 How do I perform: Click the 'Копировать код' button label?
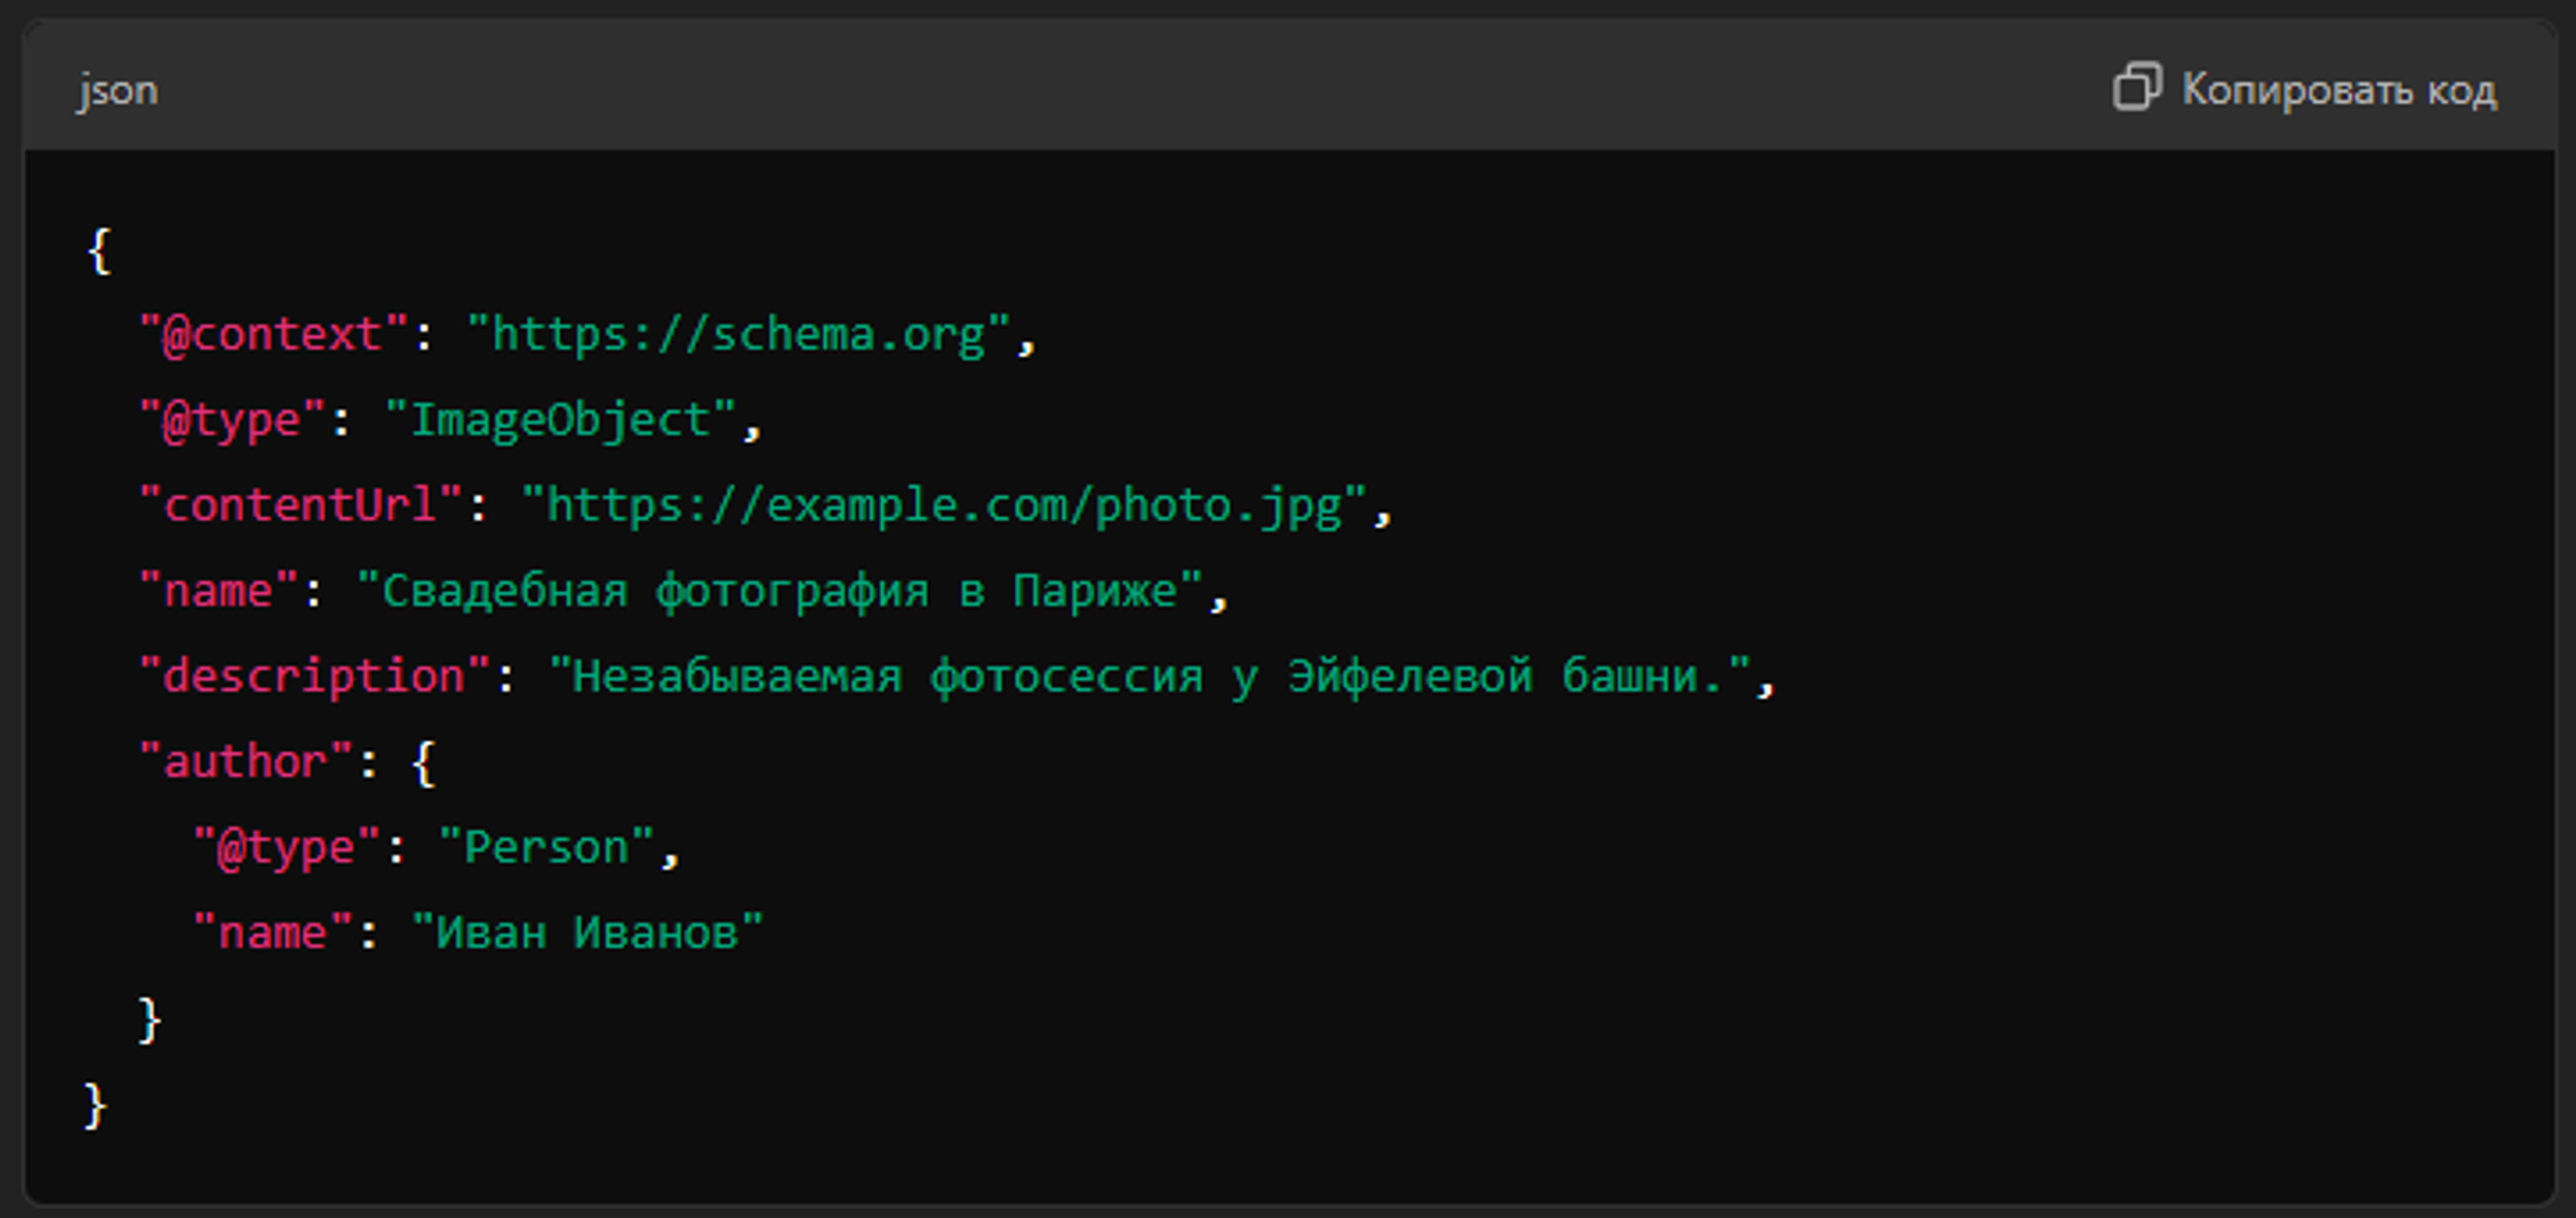(x=2338, y=90)
